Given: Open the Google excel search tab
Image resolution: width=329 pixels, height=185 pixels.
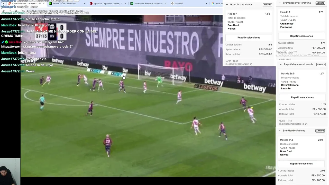Looking at the screenshot, I should click(216, 4).
